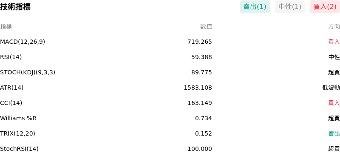Select the ATR(14) indicator label
This screenshot has height=153, width=340.
[12, 88]
